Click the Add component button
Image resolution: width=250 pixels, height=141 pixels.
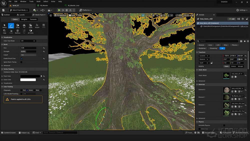pos(232,19)
